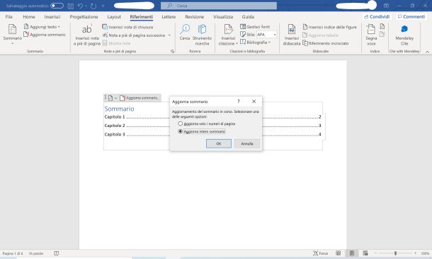Open Gestisci fonti
This screenshot has width=432, height=259.
point(255,27)
